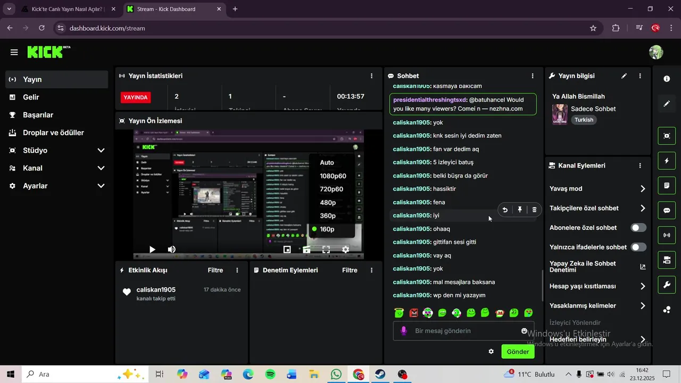
Task: Open the hamburger menu next to Kick logo
Action: (14, 52)
